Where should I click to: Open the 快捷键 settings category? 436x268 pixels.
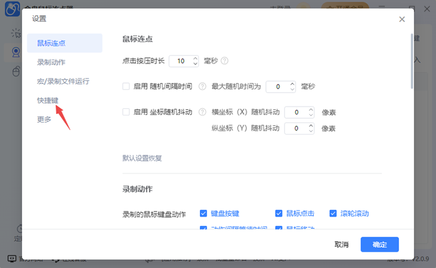tap(47, 100)
